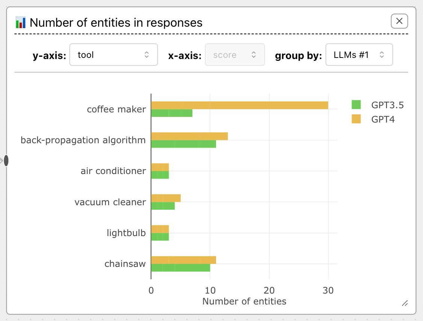Click the GPT4 legend label text
Image resolution: width=423 pixels, height=321 pixels.
[x=383, y=119]
